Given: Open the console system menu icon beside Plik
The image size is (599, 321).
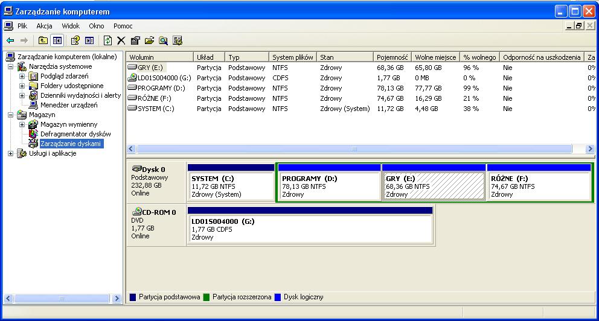Looking at the screenshot, I should [8, 26].
